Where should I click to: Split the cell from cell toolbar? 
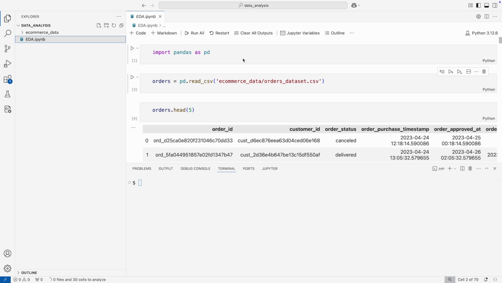click(469, 72)
